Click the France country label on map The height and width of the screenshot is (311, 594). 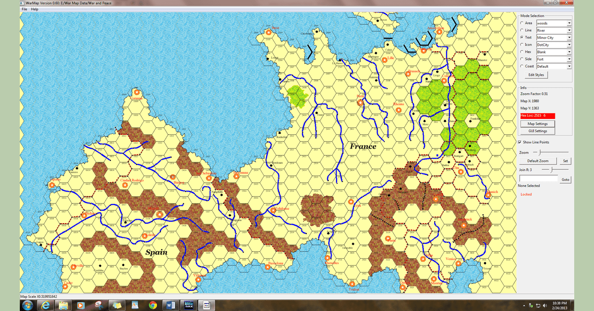click(x=363, y=147)
